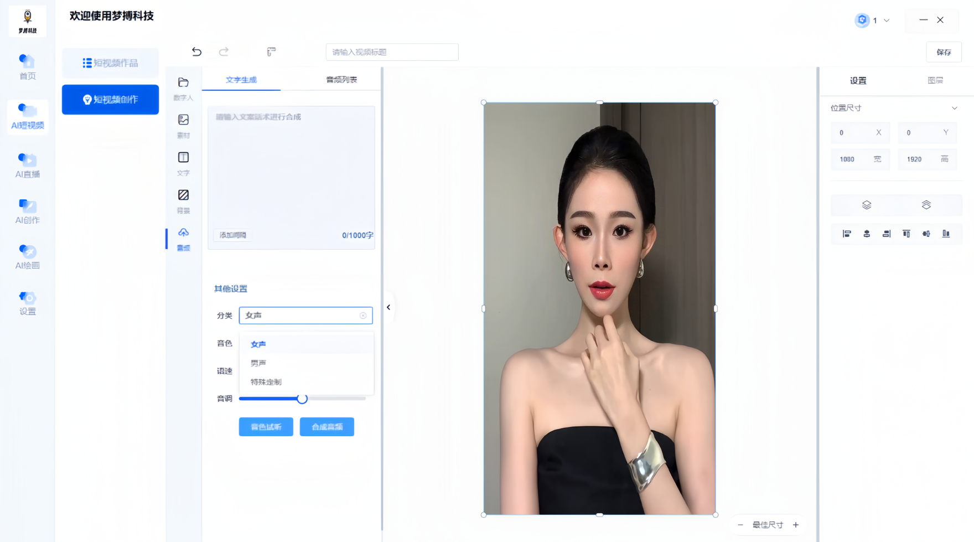
Task: Click the Y position field
Action: click(927, 133)
